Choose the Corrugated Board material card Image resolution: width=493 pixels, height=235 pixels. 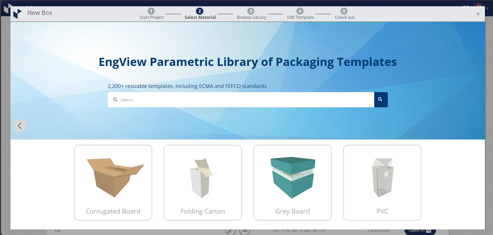[113, 183]
